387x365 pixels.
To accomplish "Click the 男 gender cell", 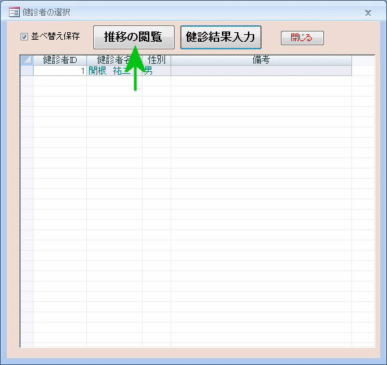I will (x=156, y=71).
